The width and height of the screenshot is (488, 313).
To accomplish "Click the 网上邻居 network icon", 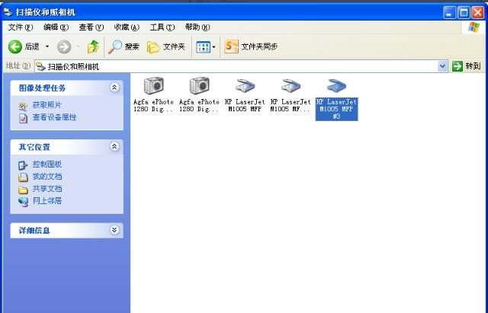I will click(x=23, y=202).
